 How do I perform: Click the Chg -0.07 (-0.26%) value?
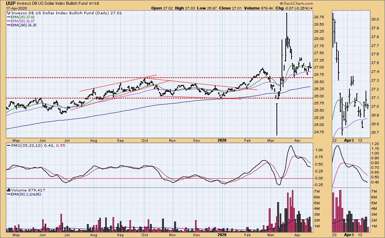click(x=293, y=8)
